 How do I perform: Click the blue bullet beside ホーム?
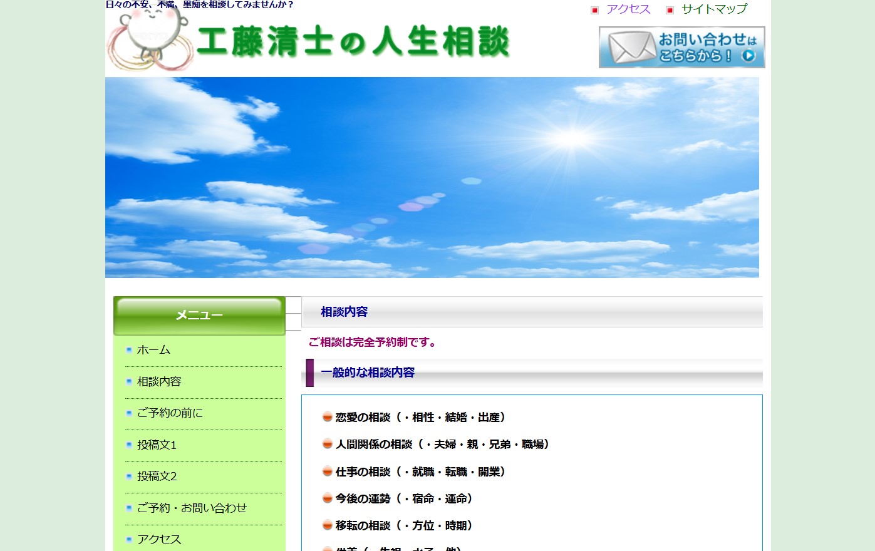click(x=129, y=350)
